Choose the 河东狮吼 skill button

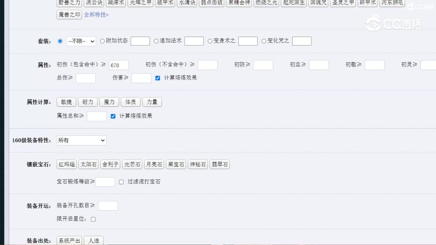(x=392, y=3)
